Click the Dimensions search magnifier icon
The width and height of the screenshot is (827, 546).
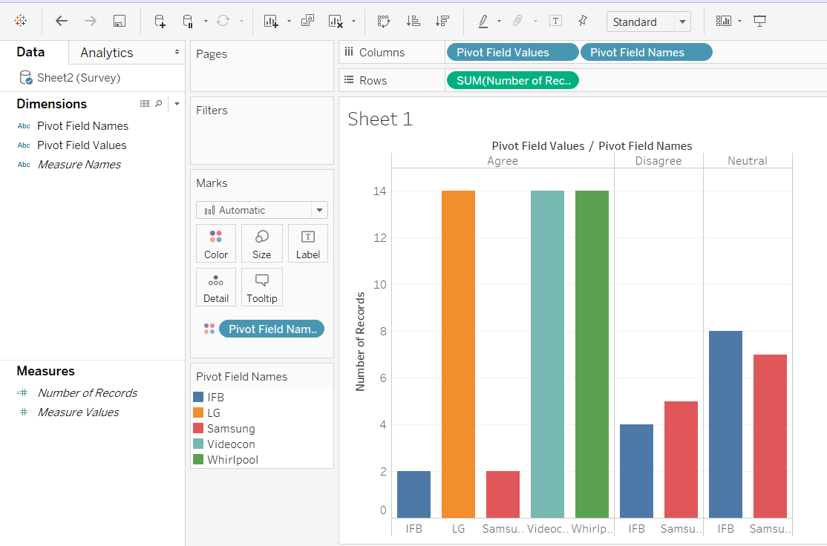click(159, 104)
